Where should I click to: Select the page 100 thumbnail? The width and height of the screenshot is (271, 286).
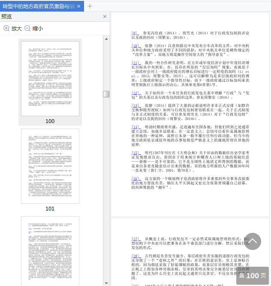tap(50, 78)
